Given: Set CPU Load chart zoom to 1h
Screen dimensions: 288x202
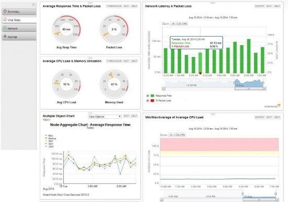Looking at the screenshot, I should [x=171, y=135].
